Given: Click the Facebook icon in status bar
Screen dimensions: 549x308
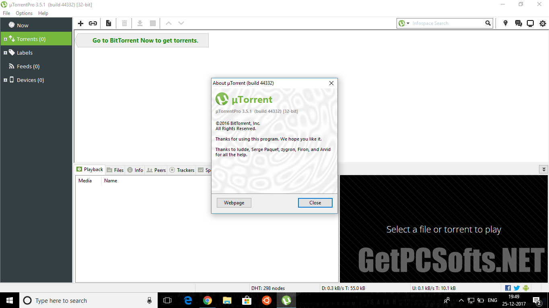Looking at the screenshot, I should [x=508, y=288].
